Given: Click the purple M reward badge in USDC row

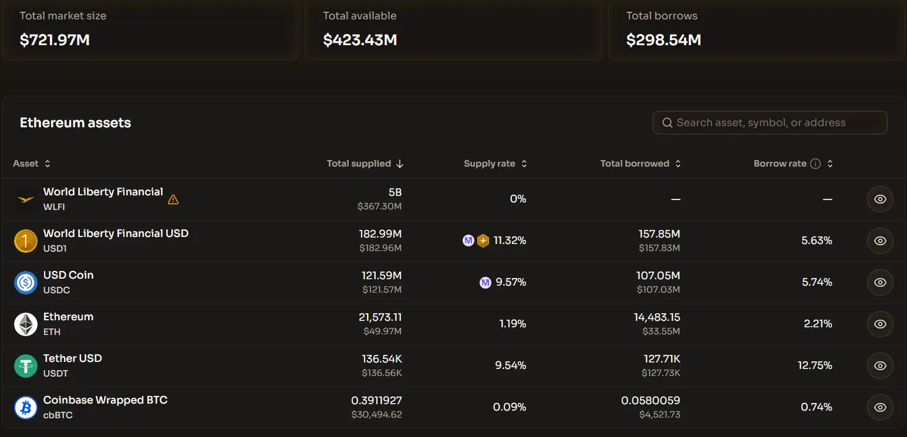Looking at the screenshot, I should pyautogui.click(x=485, y=282).
